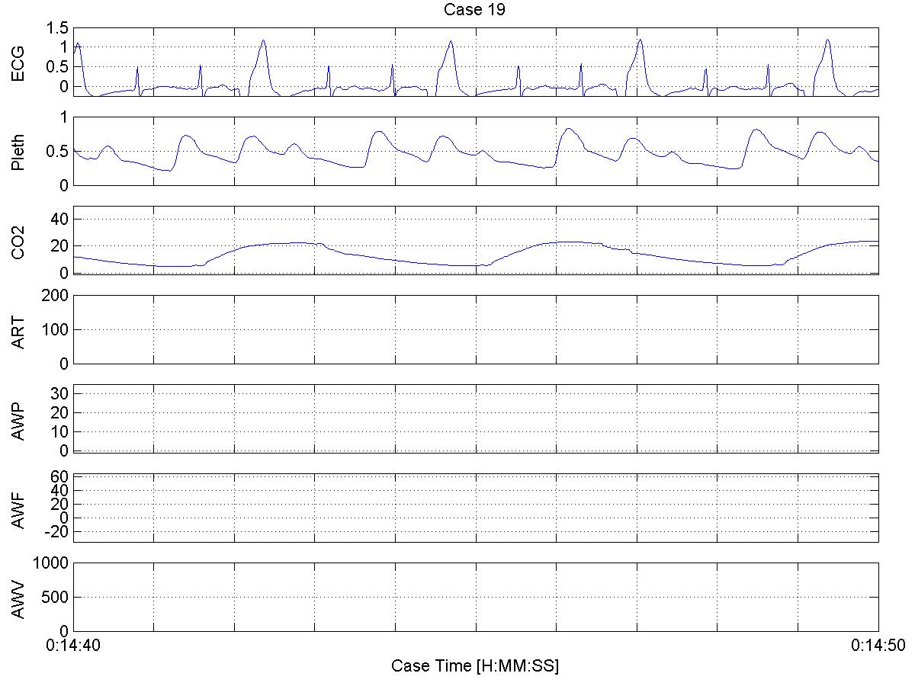
Task: Click the 'Case 19' plot title
Action: point(475,10)
